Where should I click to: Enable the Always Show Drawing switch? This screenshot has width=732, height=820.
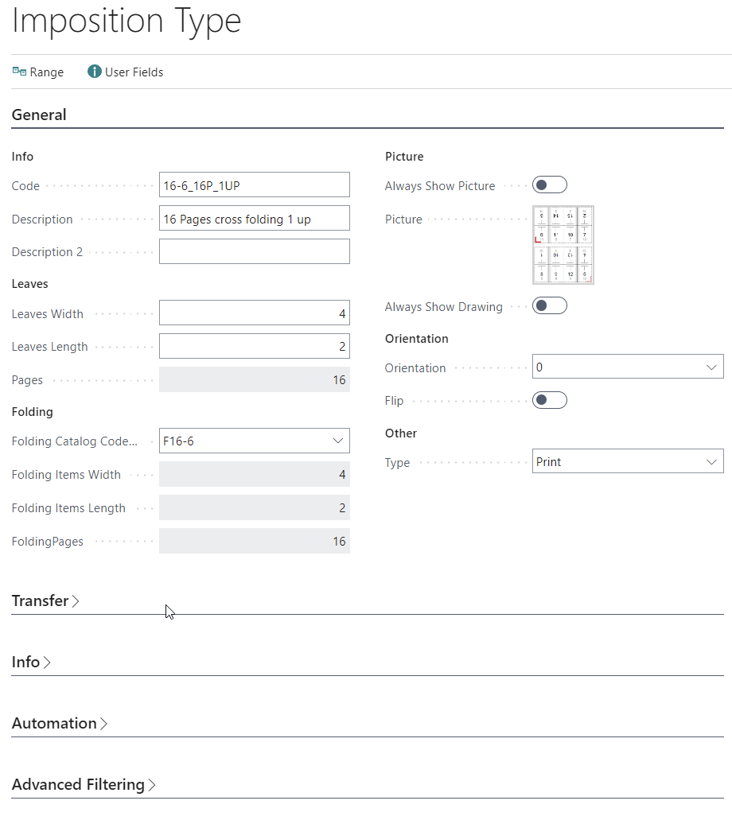point(549,306)
